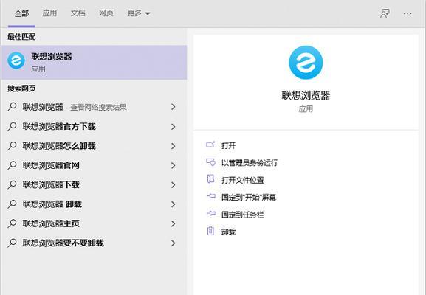Expand arrow for 查看网络搜索结果 row
The width and height of the screenshot is (426, 295).
click(173, 107)
